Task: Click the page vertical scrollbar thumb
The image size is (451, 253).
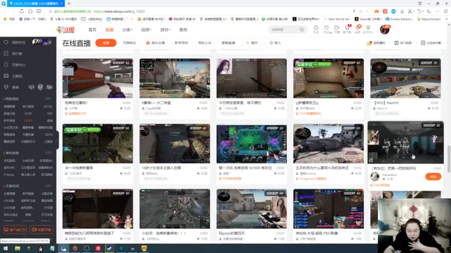Action: coord(449,159)
